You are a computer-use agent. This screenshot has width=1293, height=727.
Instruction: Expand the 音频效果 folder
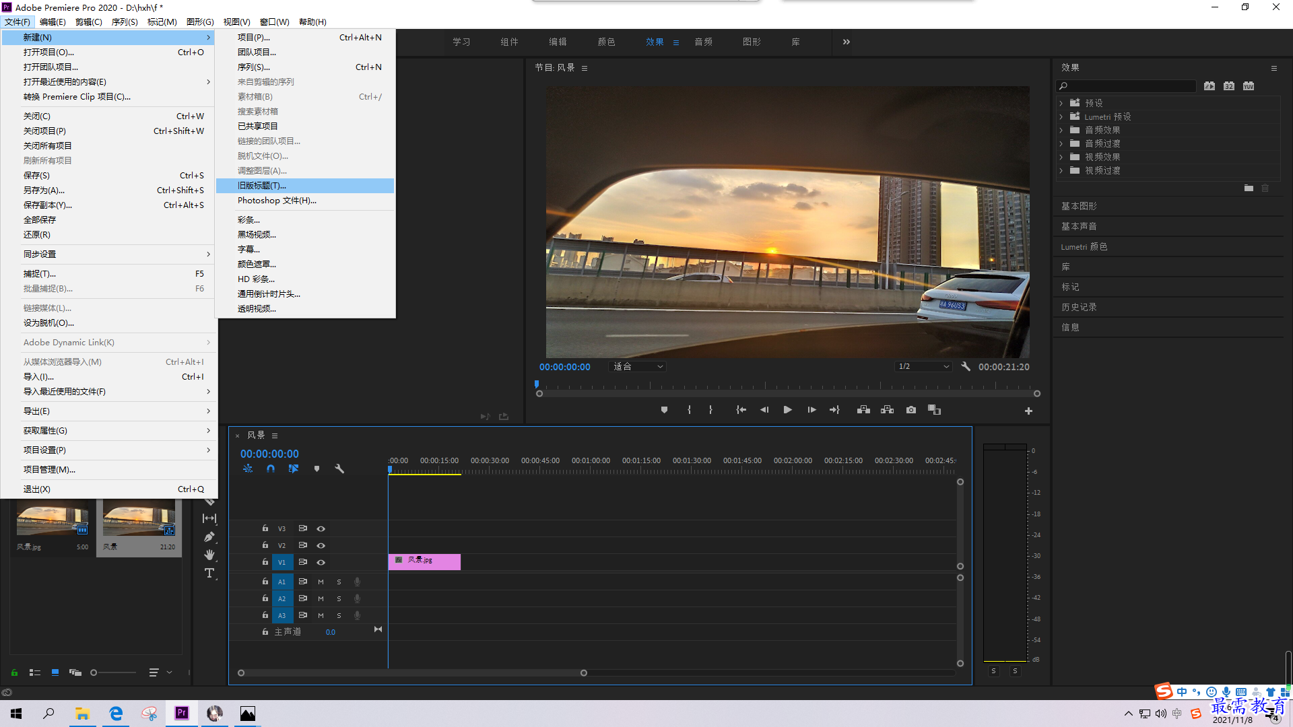(1061, 130)
